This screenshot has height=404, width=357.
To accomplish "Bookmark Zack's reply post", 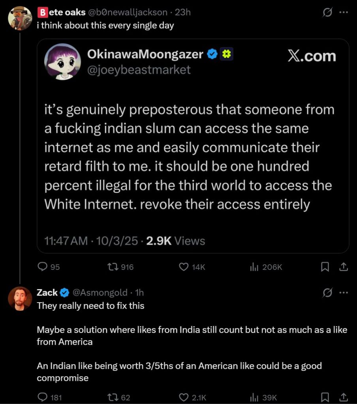I will (325, 397).
